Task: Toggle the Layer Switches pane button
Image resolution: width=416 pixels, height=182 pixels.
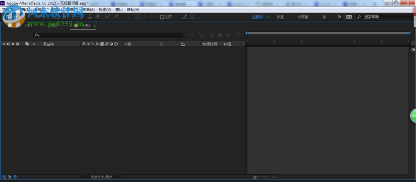Action: pos(4,177)
